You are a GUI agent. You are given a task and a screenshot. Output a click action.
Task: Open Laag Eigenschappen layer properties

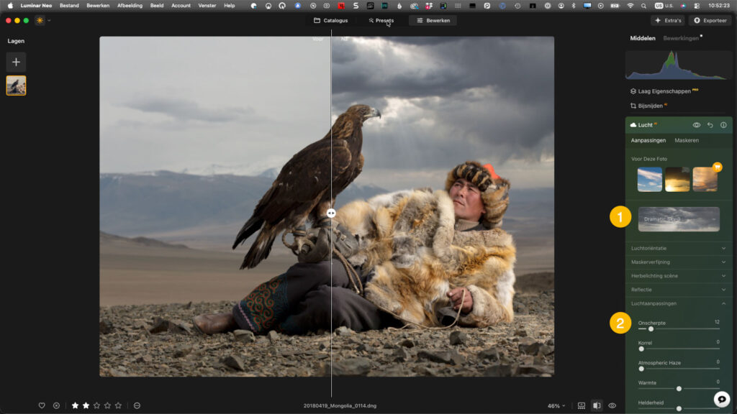click(x=664, y=91)
